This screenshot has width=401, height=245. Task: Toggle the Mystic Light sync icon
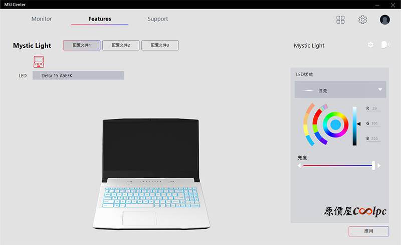385,45
